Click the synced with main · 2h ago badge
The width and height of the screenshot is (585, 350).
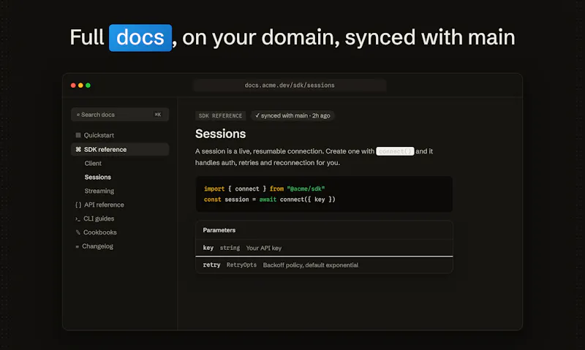point(293,115)
